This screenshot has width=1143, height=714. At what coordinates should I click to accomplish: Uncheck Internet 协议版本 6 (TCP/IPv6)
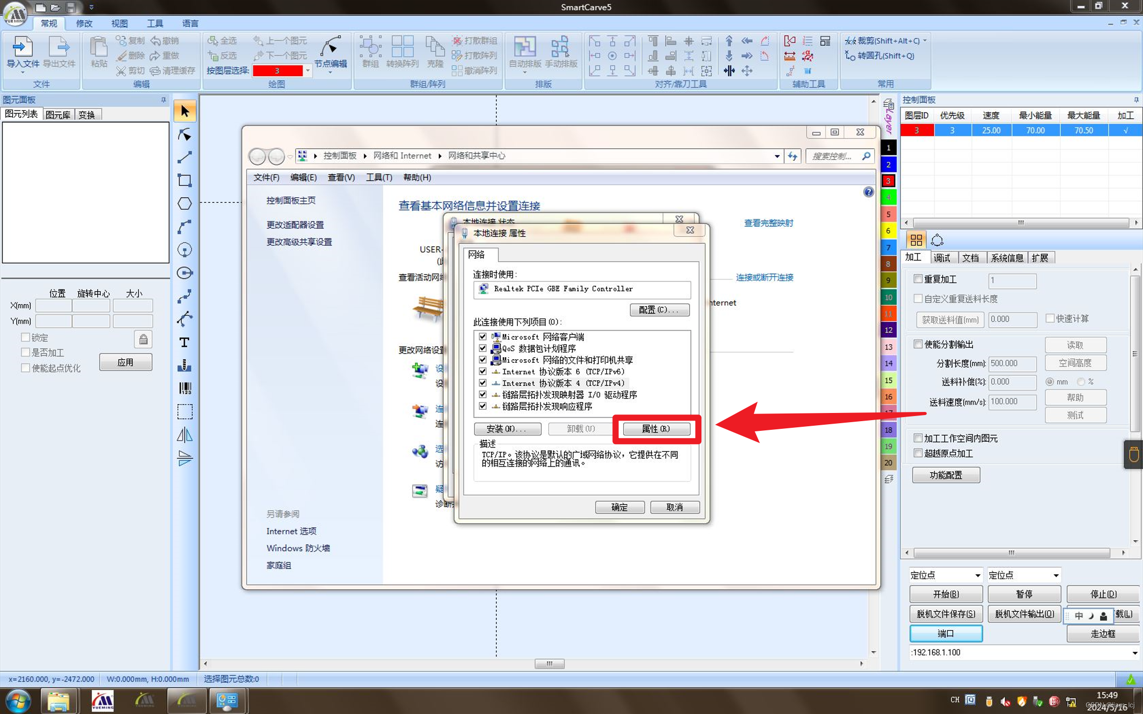pyautogui.click(x=483, y=372)
